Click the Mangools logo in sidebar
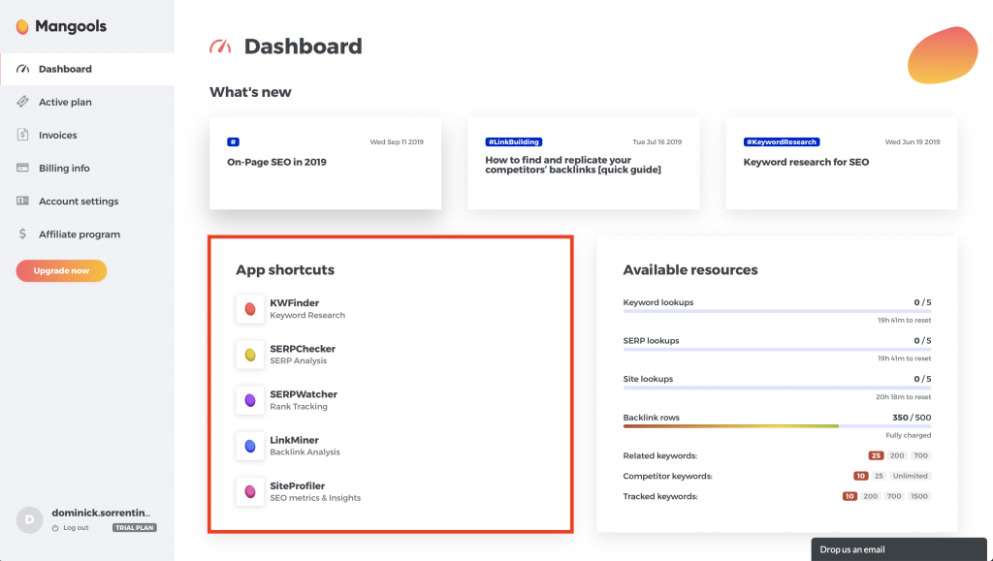The height and width of the screenshot is (561, 993). tap(62, 27)
